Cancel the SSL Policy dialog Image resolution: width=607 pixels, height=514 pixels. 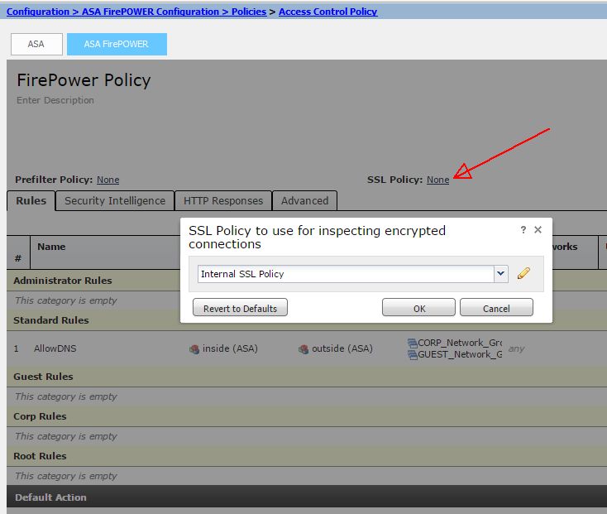(x=496, y=308)
